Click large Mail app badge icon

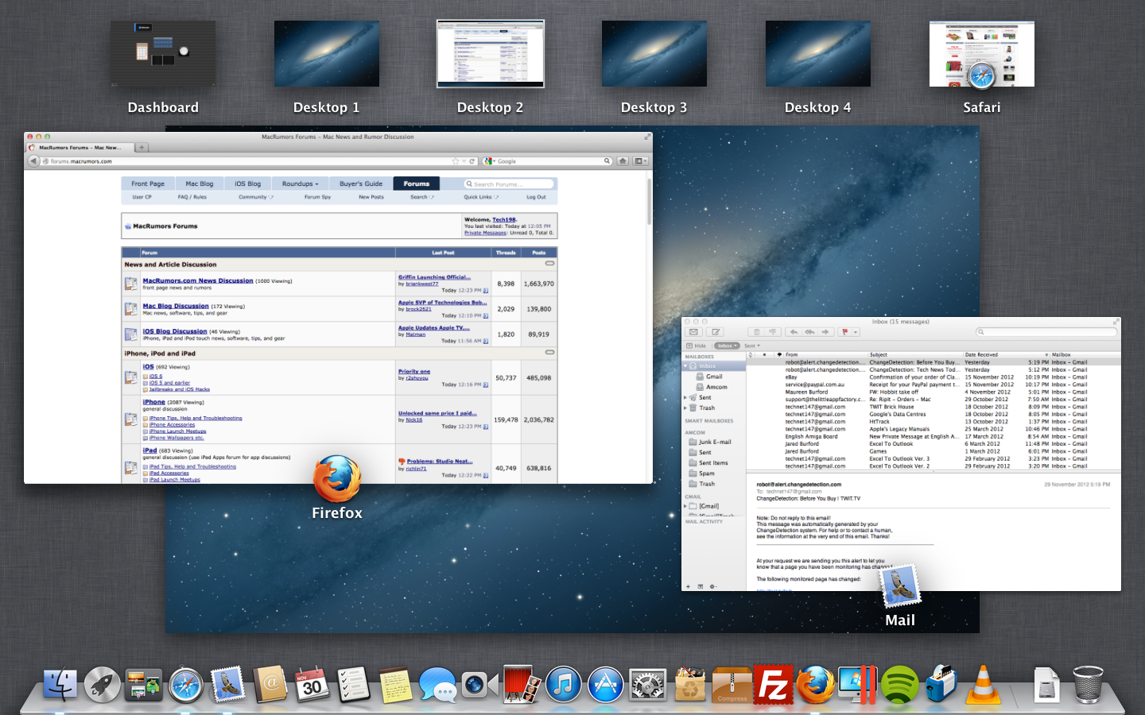click(x=900, y=586)
